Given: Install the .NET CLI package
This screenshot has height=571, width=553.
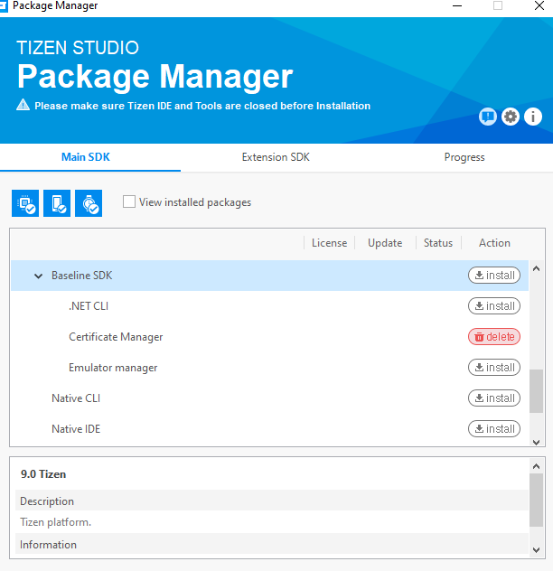Looking at the screenshot, I should pyautogui.click(x=493, y=306).
